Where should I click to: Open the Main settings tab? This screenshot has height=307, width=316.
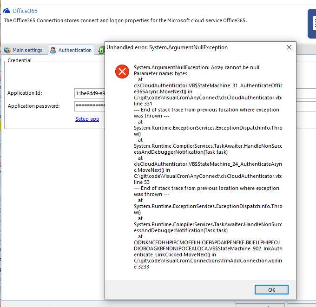(x=23, y=50)
